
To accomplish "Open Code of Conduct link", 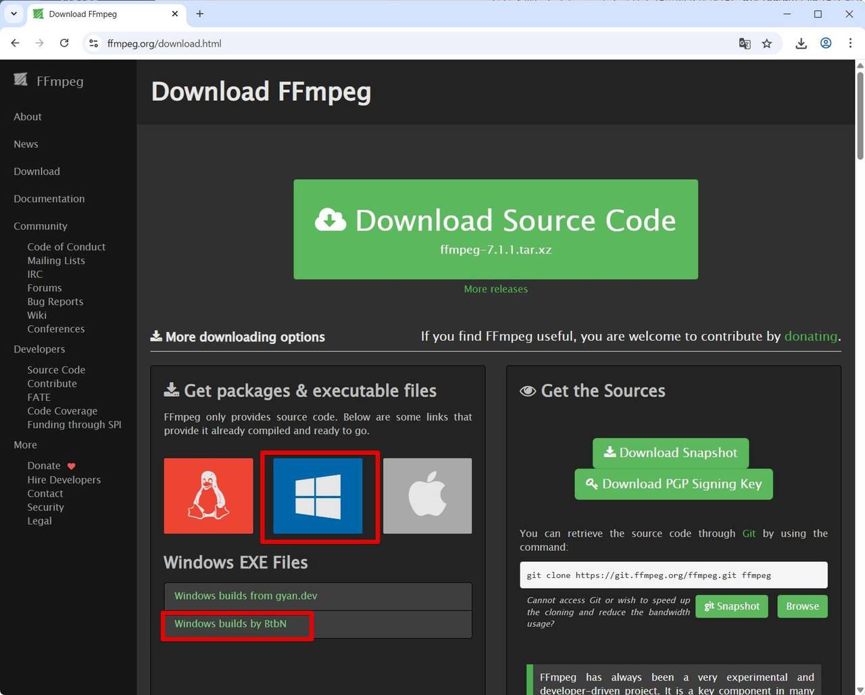I will pyautogui.click(x=66, y=247).
